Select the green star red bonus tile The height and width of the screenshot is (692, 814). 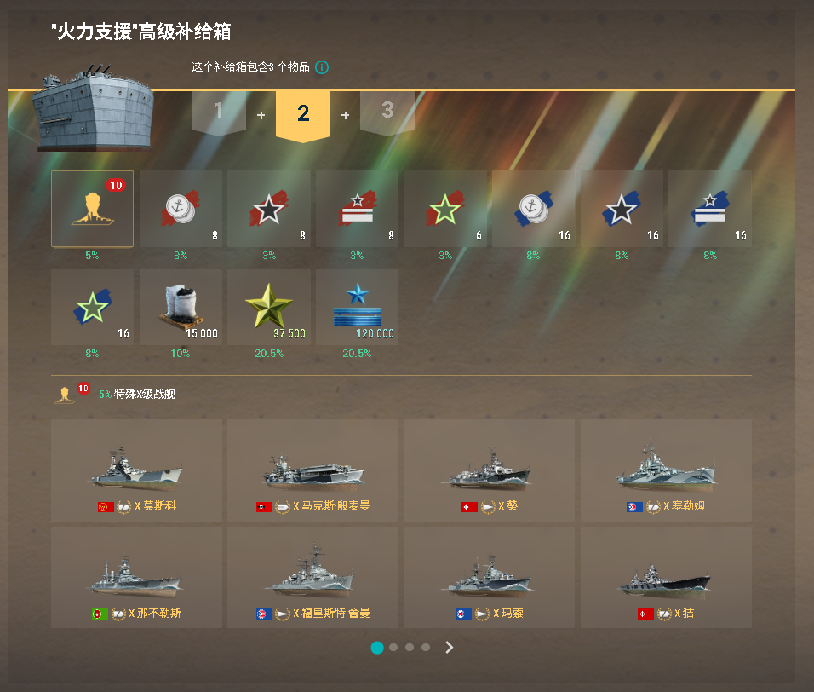(x=445, y=209)
